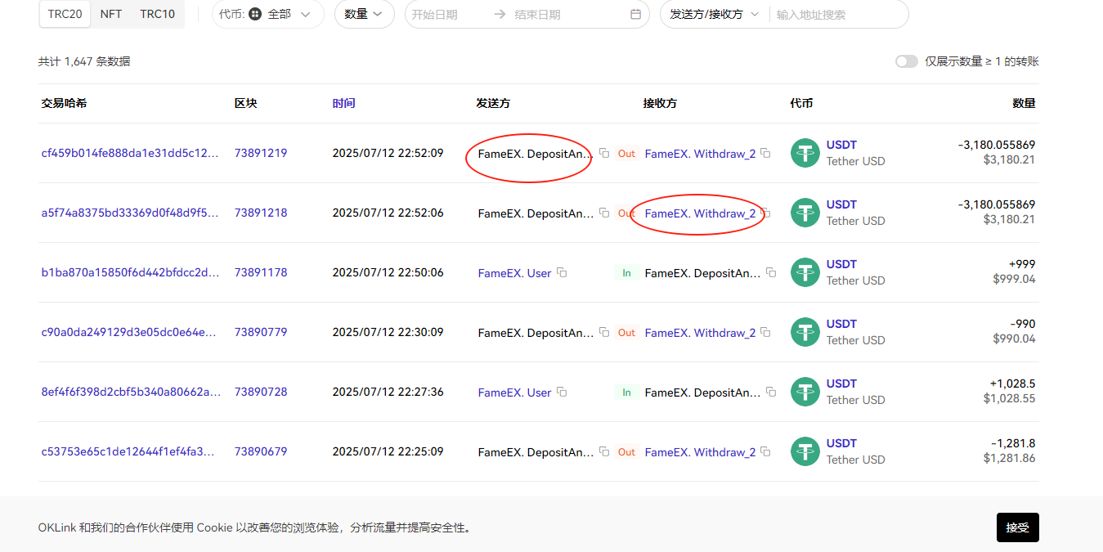This screenshot has width=1103, height=552.
Task: Click the +999 amount value
Action: 1022,264
